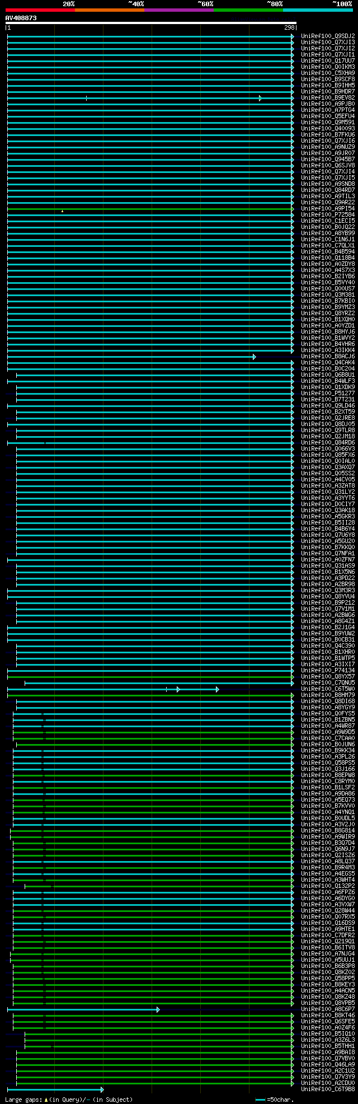Viewport: 358px width, 1104px height.
Task: Select label UniRef100_Q9M591
Action: tap(328, 122)
